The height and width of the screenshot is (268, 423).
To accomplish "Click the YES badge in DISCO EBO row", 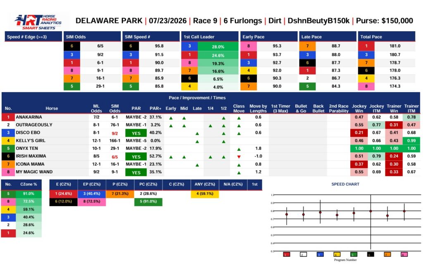I will pos(136,133).
